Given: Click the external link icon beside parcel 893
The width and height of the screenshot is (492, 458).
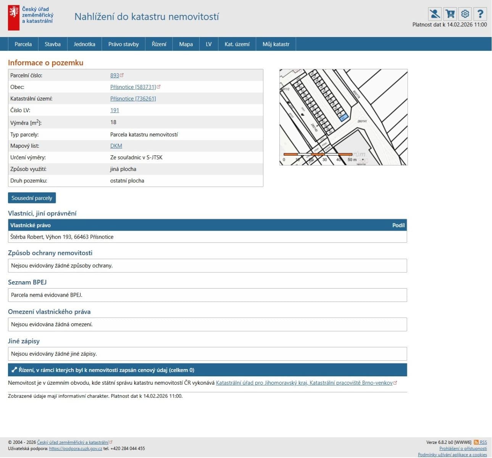Looking at the screenshot, I should click(122, 75).
